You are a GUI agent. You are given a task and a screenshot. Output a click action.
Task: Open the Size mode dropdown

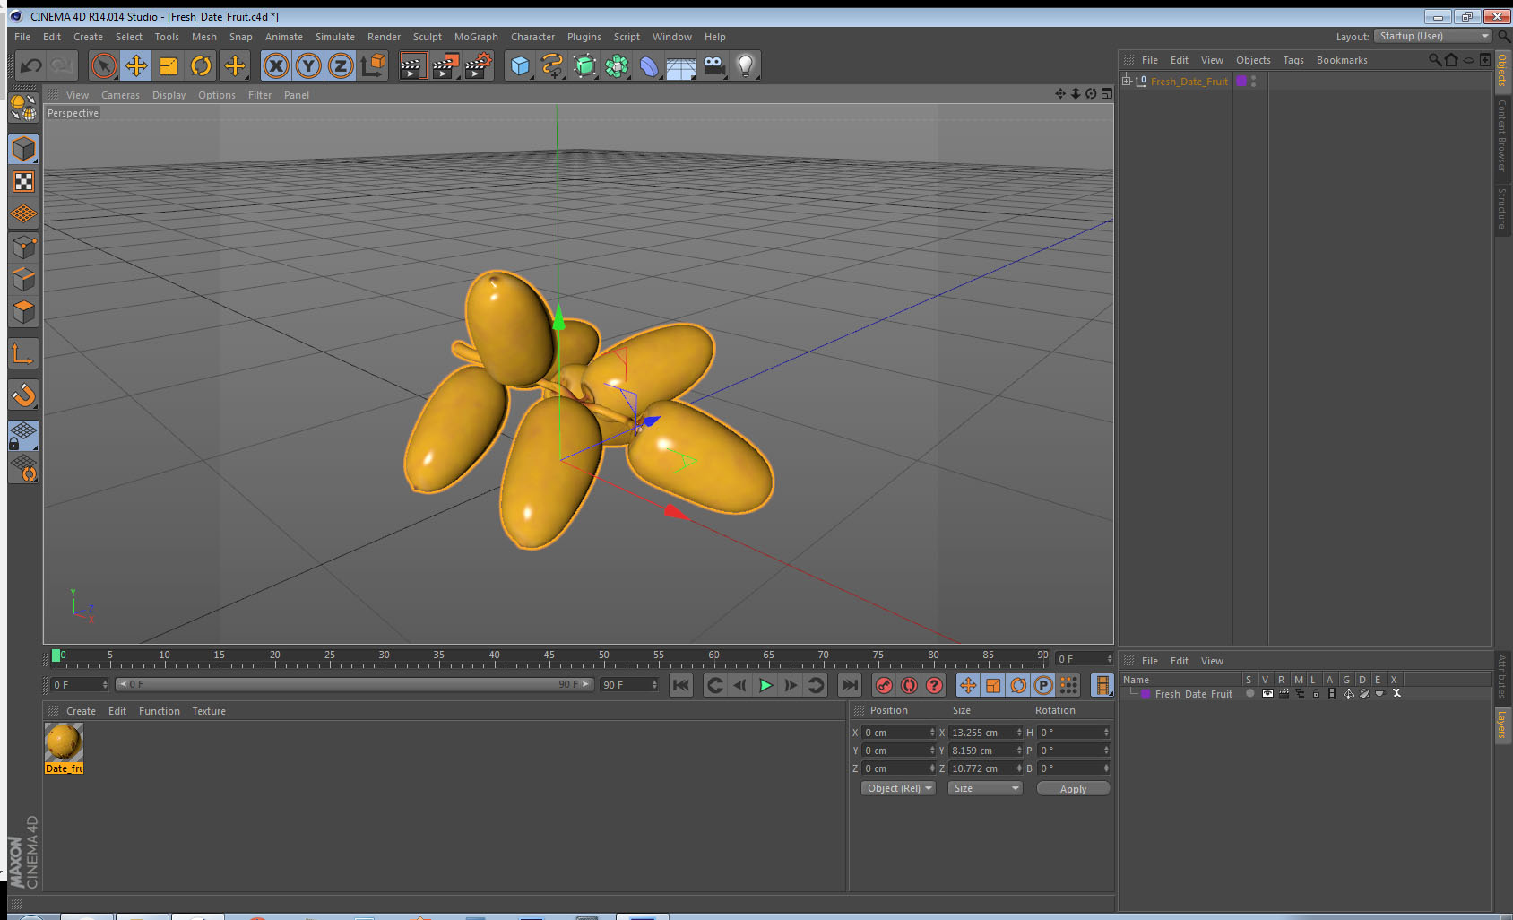[x=985, y=788]
